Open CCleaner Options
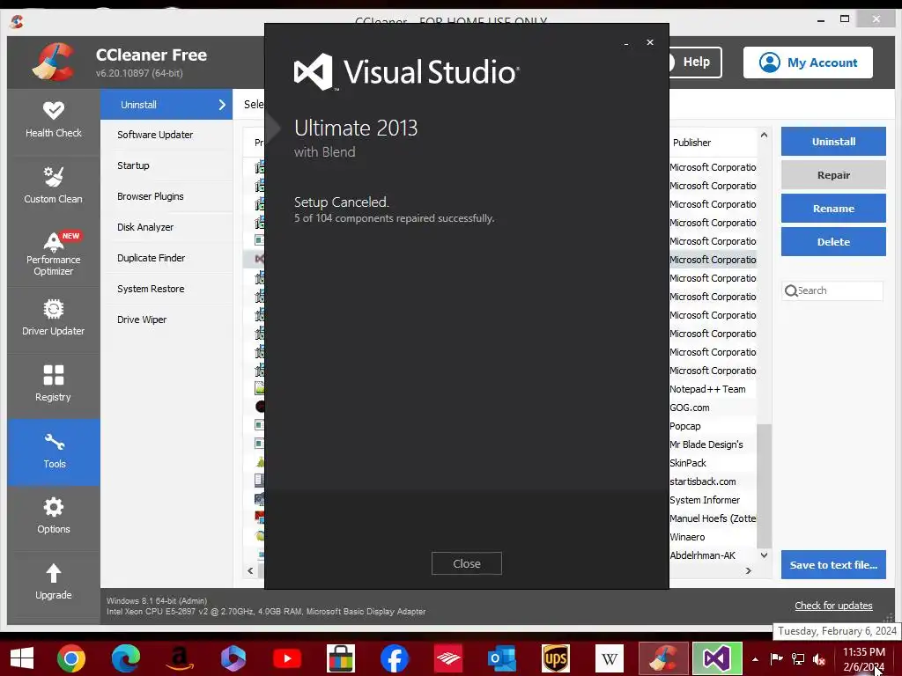This screenshot has width=902, height=676. (54, 518)
